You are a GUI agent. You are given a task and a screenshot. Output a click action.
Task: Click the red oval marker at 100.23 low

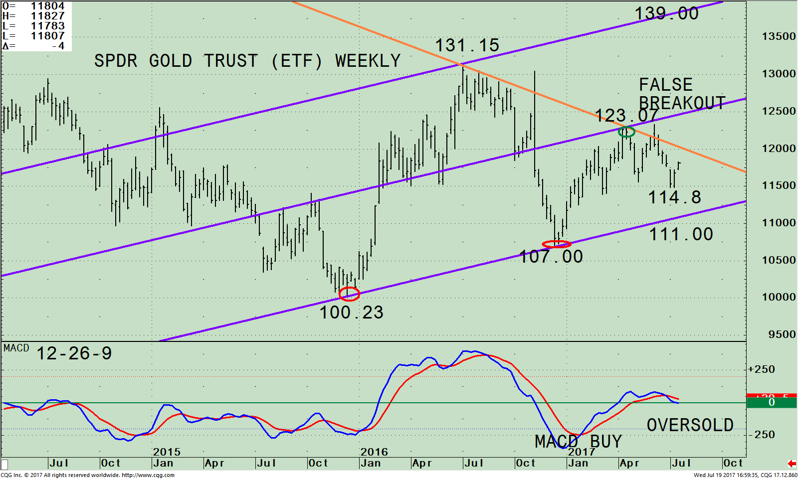(349, 294)
